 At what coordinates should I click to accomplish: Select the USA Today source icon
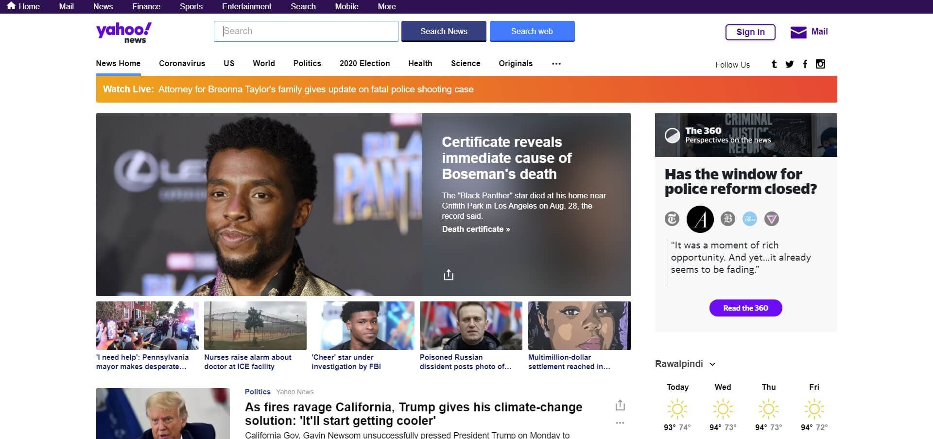pyautogui.click(x=750, y=219)
